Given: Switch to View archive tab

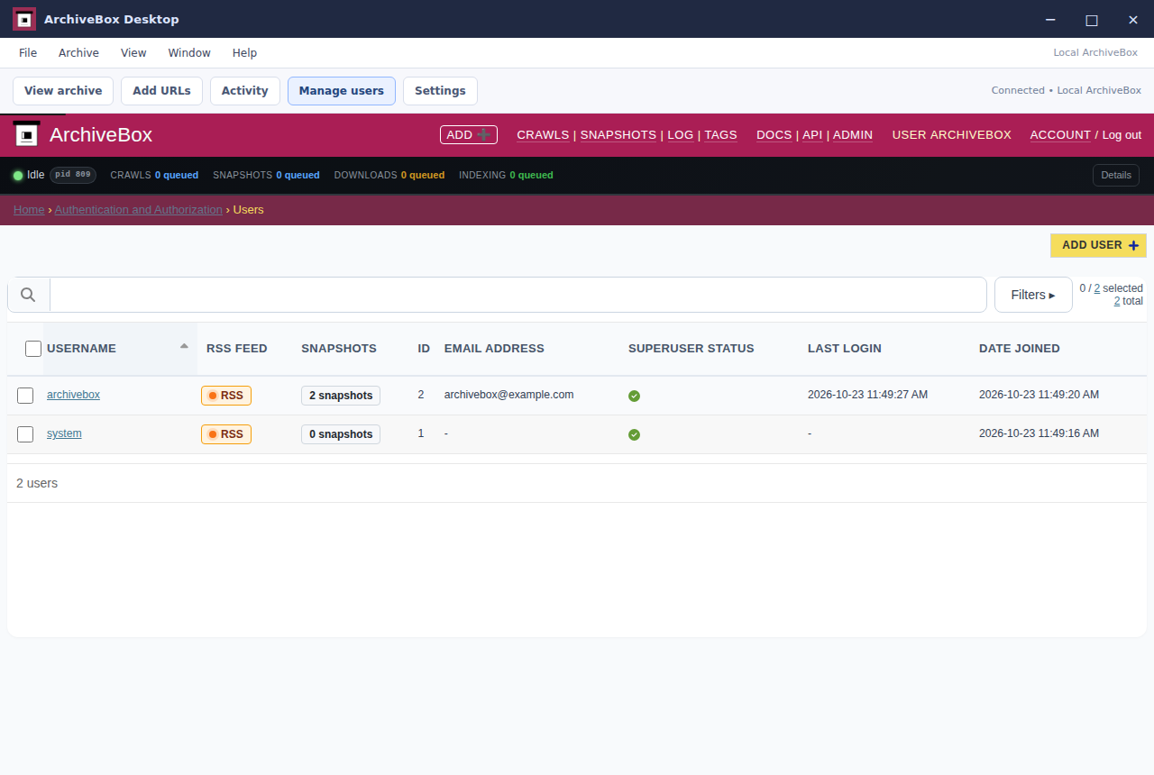Looking at the screenshot, I should point(63,91).
